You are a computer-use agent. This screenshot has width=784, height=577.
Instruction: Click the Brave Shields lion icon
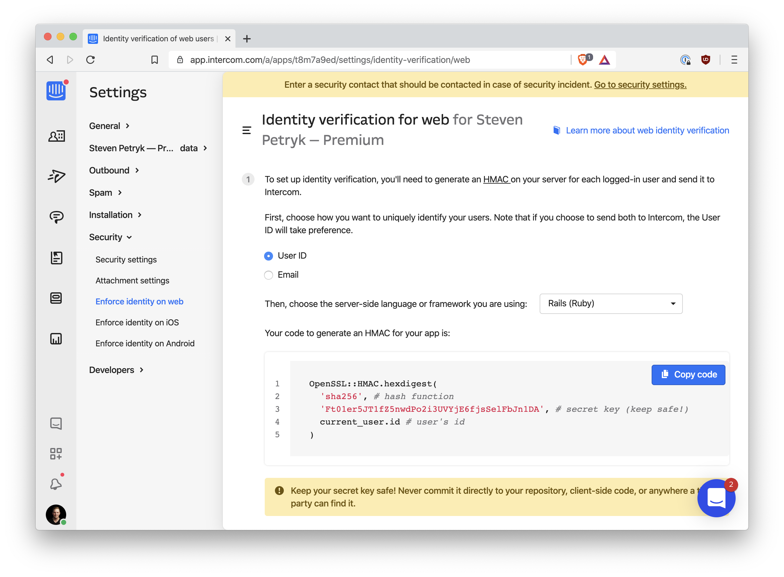tap(582, 60)
